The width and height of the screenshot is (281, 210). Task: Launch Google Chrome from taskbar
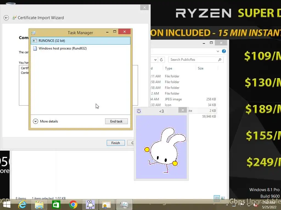(73, 205)
